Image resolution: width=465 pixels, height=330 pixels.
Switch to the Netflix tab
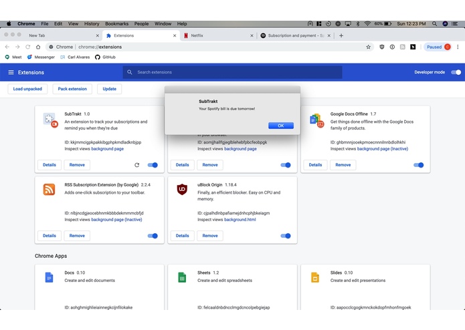click(x=218, y=35)
